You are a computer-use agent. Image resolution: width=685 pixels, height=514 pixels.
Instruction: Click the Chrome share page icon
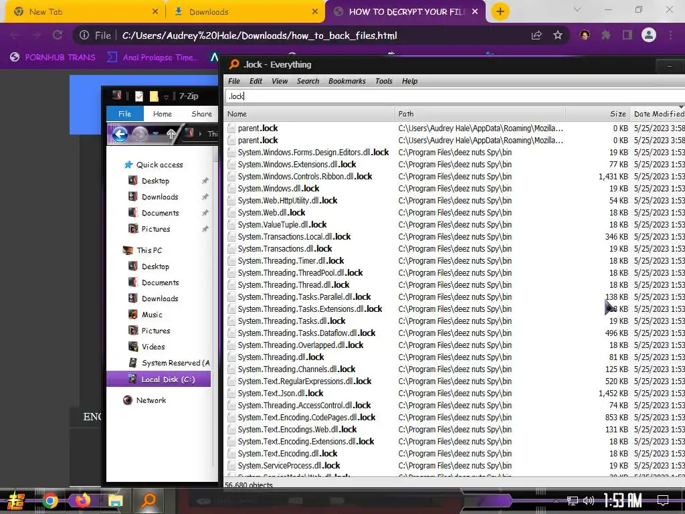pyautogui.click(x=536, y=35)
